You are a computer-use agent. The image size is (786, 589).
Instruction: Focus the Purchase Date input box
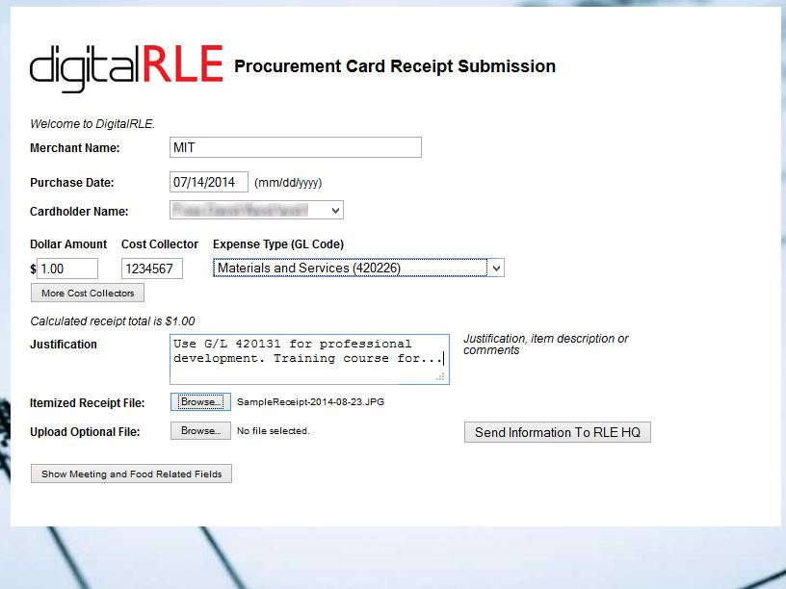(208, 182)
